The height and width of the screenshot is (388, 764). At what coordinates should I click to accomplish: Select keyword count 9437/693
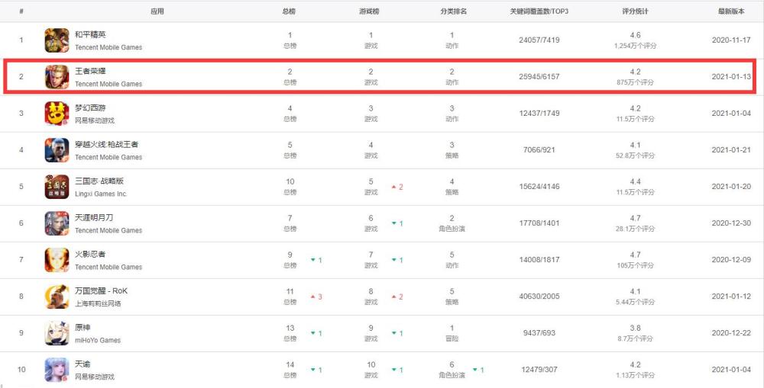539,333
